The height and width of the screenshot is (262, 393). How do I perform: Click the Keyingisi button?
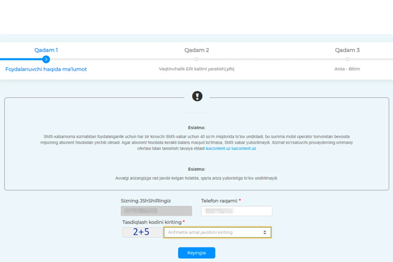[x=197, y=253]
